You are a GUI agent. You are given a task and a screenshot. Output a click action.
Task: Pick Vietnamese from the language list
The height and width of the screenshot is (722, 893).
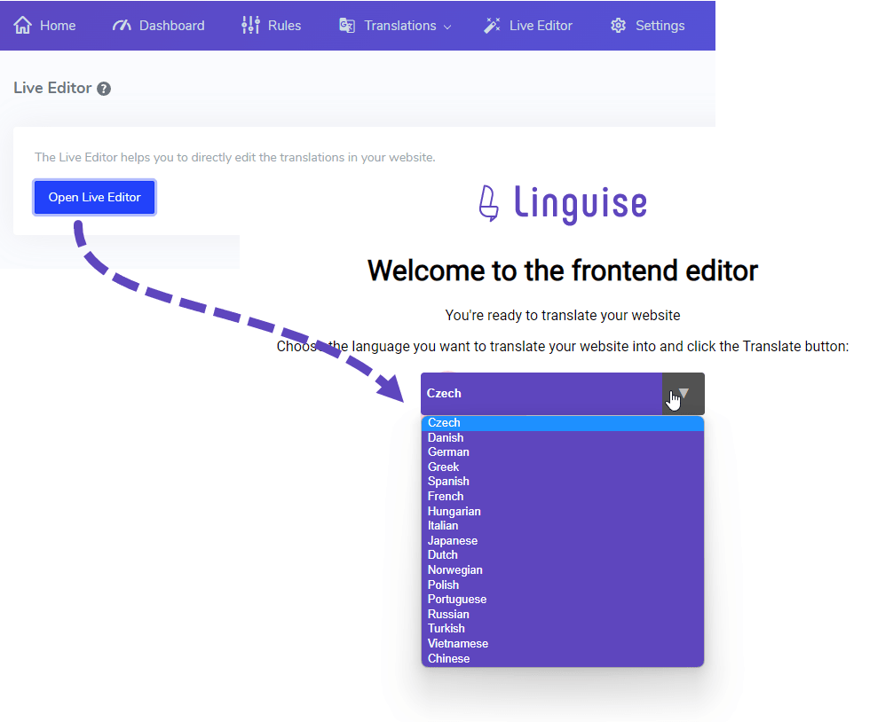point(563,644)
